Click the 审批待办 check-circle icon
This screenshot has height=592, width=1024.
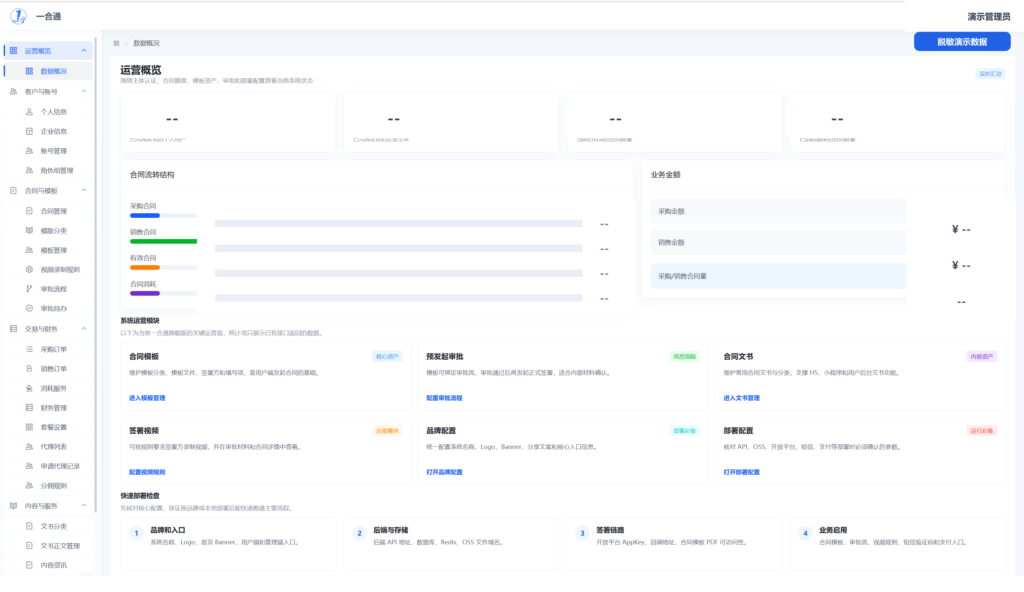(x=29, y=309)
